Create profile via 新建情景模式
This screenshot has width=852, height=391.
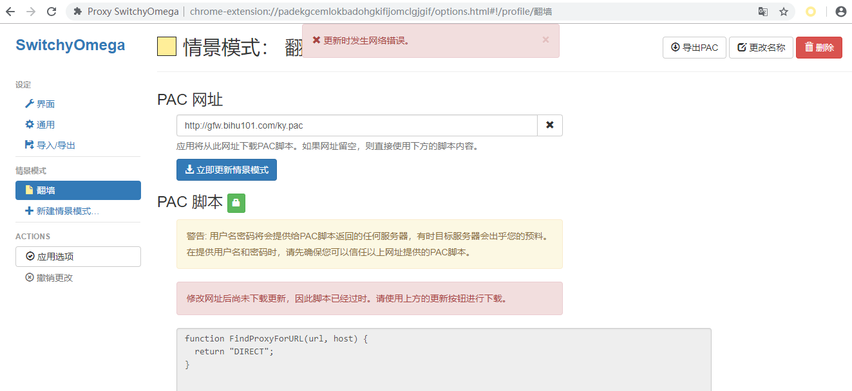[62, 211]
